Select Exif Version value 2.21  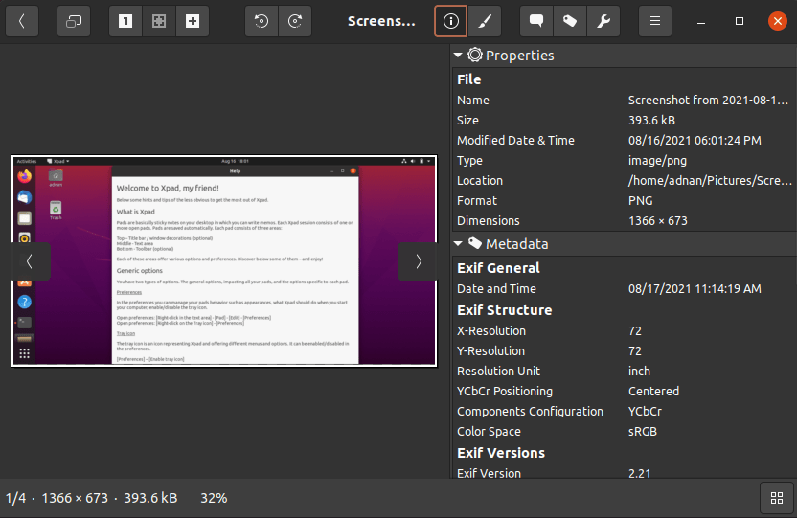[640, 473]
